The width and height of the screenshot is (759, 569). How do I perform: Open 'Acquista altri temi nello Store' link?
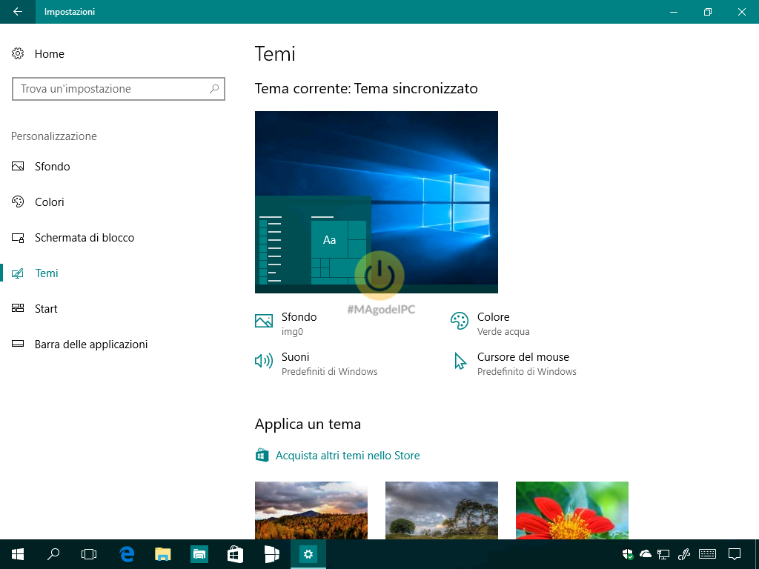348,456
